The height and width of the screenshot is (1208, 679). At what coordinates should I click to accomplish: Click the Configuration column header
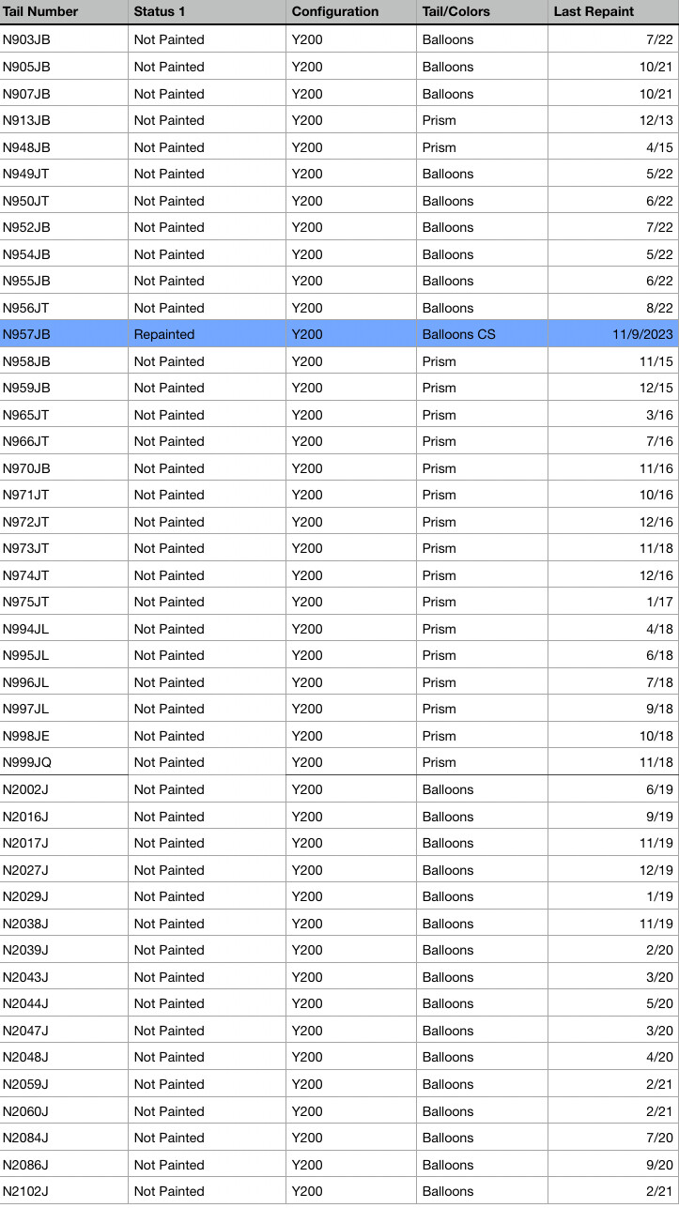[x=335, y=12]
